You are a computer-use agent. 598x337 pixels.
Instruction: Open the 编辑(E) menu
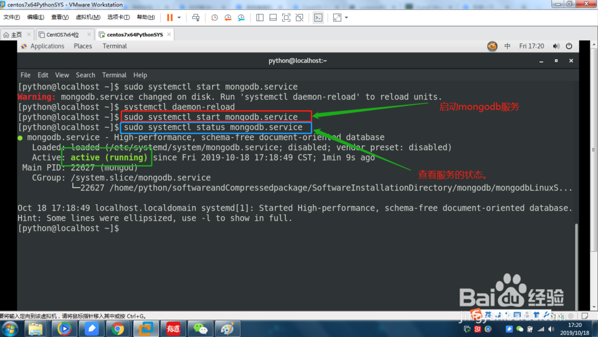35,17
